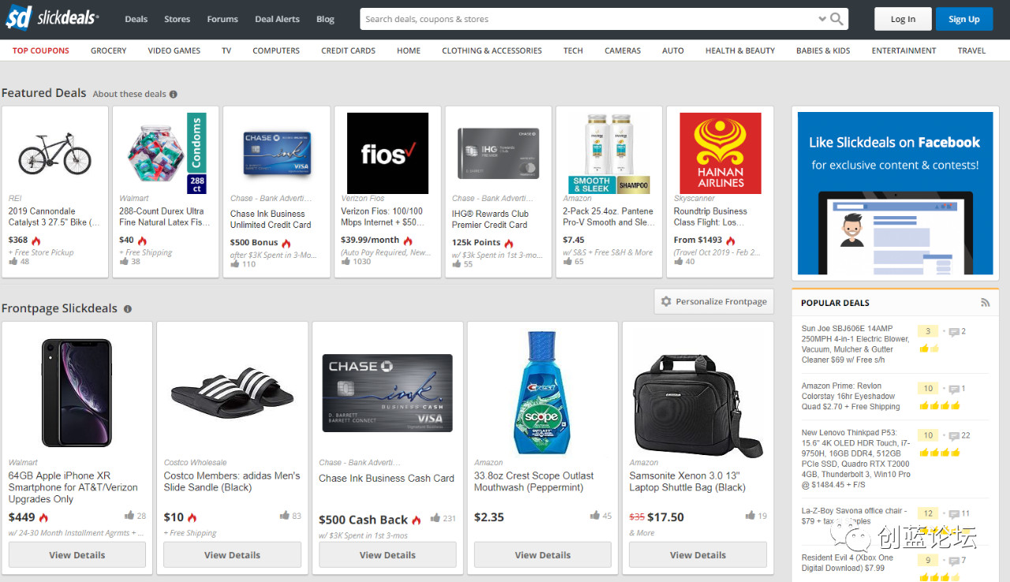Click the Slickdeals logo icon
The width and height of the screenshot is (1010, 582).
18,18
